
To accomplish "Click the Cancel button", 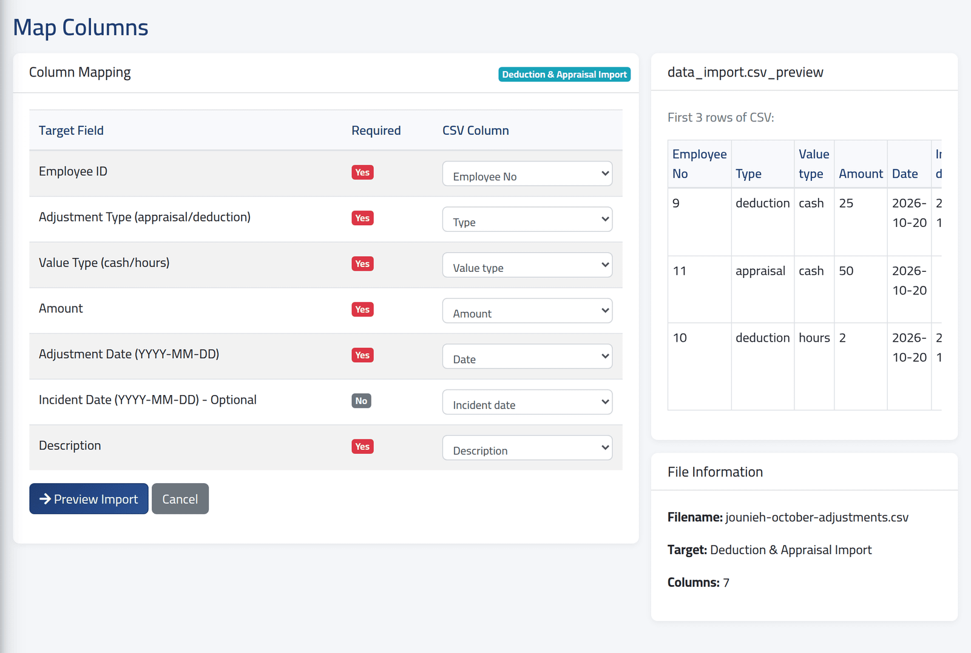I will (x=180, y=499).
